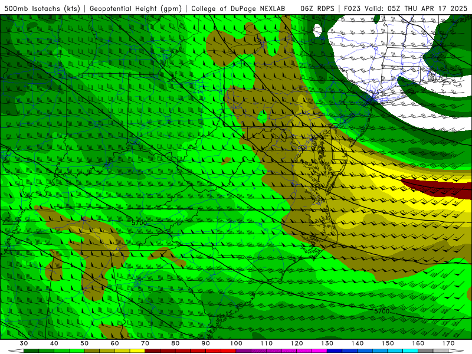
Task: Select the bright yellow 65–70 kt legend swatch
Action: (137, 351)
